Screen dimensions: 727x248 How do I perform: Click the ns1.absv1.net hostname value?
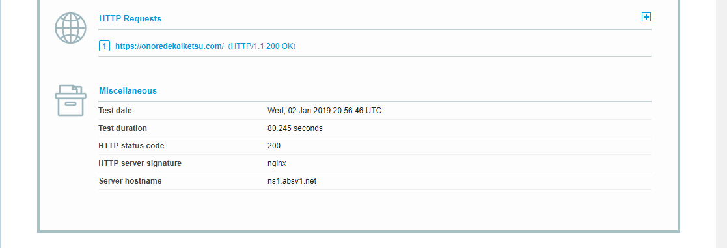[292, 181]
